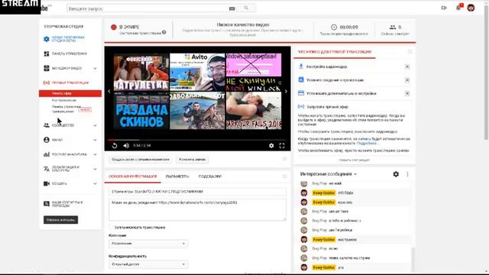The height and width of the screenshot is (275, 489).
Task: Click the Create camera icon in sidebar
Action: (47, 183)
